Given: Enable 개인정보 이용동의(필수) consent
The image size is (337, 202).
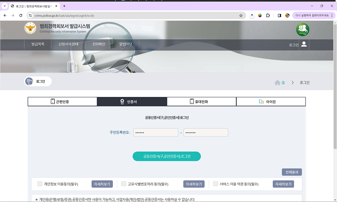Looking at the screenshot, I should (40, 184).
